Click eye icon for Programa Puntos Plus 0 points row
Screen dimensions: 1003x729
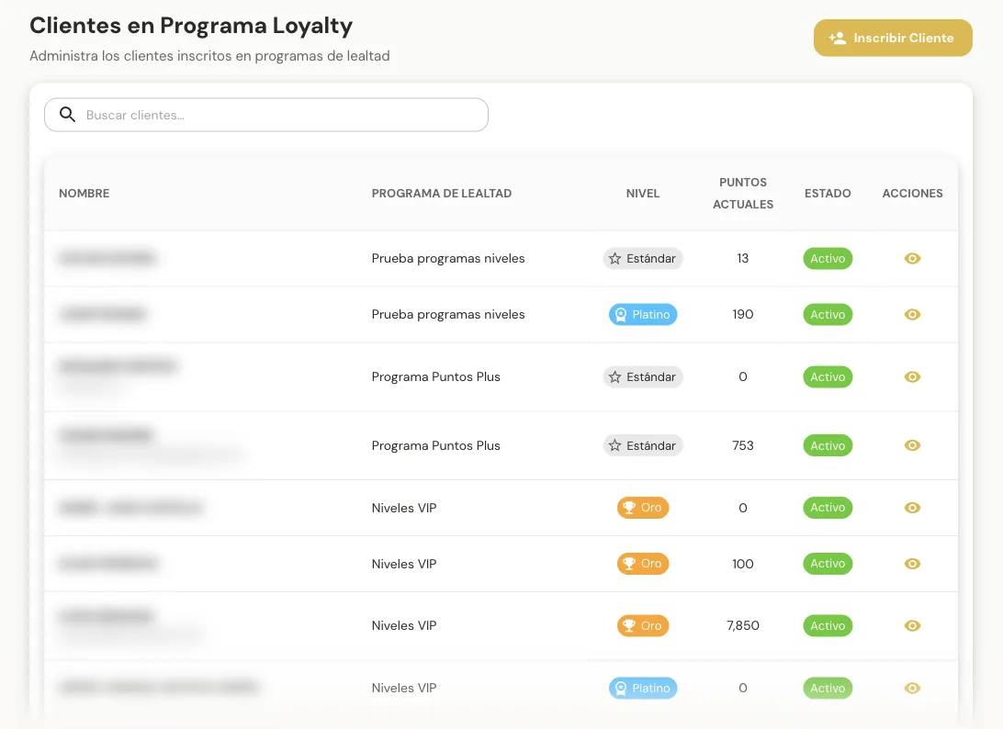tap(912, 376)
